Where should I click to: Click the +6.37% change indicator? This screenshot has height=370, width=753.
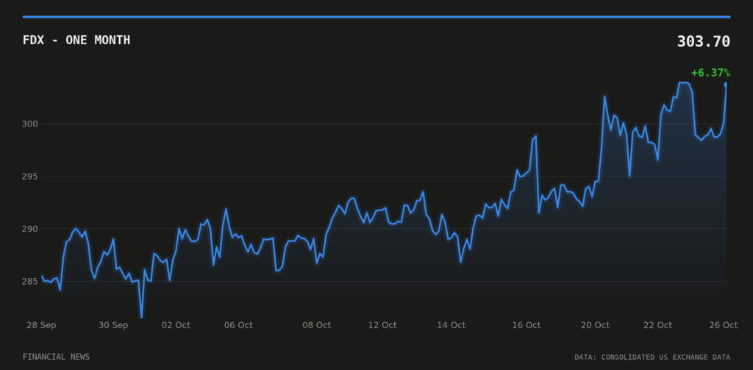[711, 73]
